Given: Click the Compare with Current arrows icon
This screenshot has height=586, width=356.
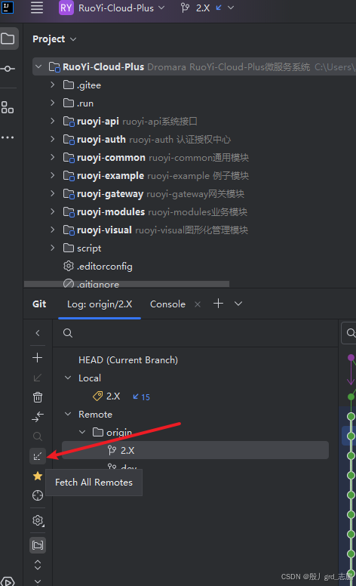Looking at the screenshot, I should [38, 417].
